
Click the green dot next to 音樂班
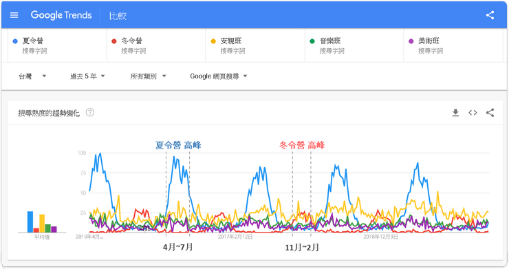pyautogui.click(x=312, y=41)
